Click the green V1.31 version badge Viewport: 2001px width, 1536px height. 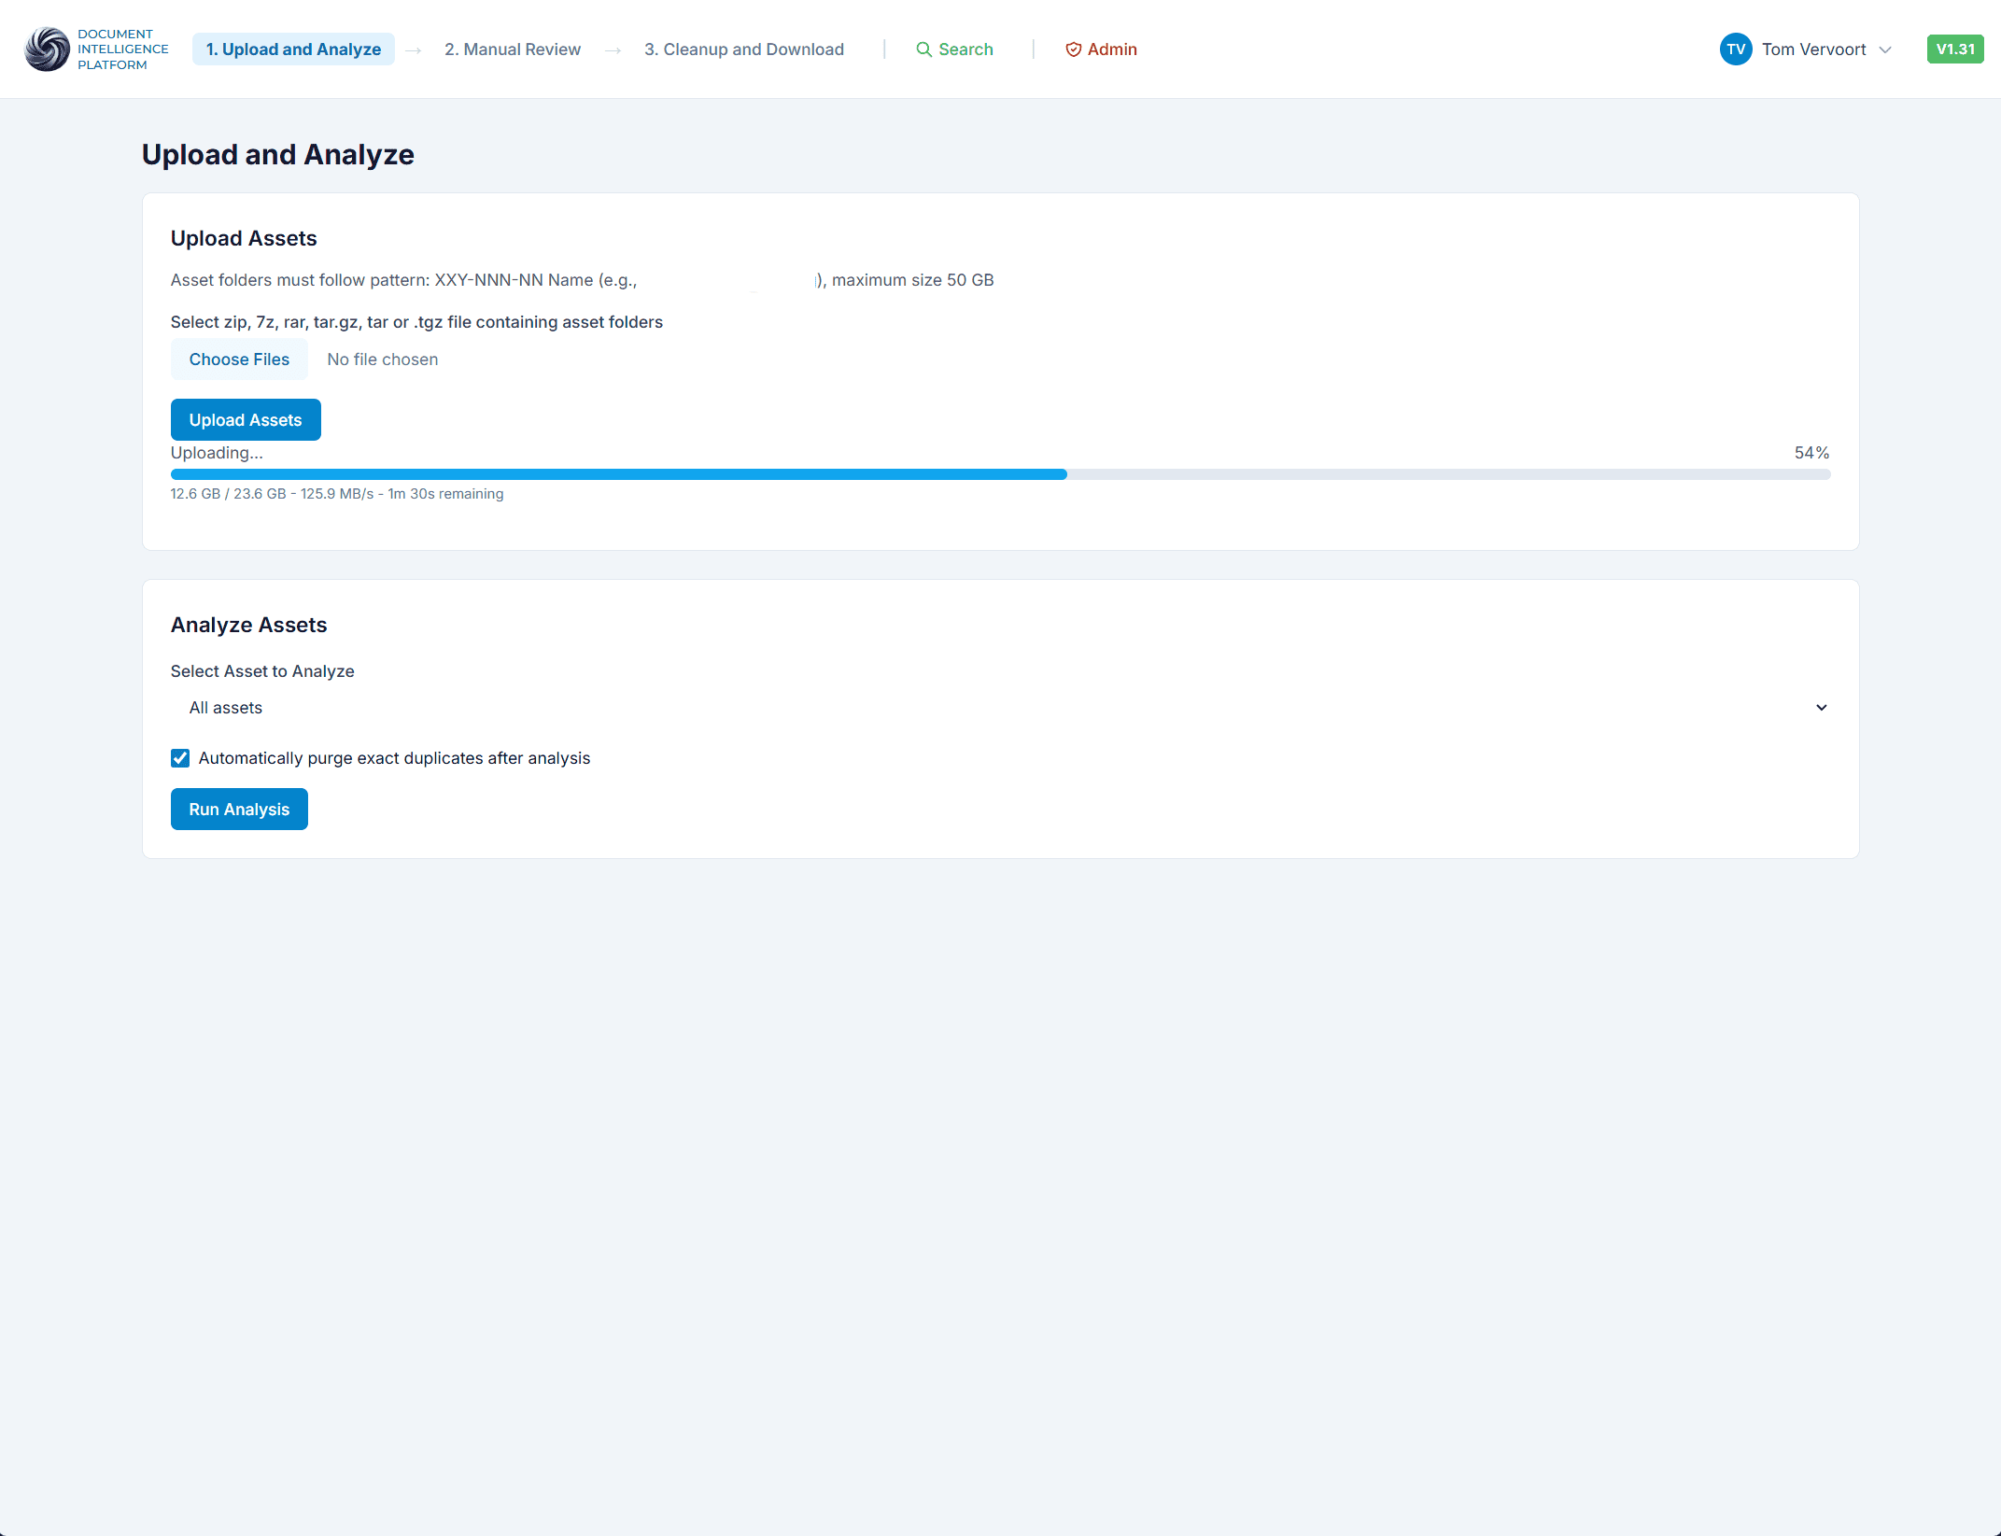pos(1955,49)
